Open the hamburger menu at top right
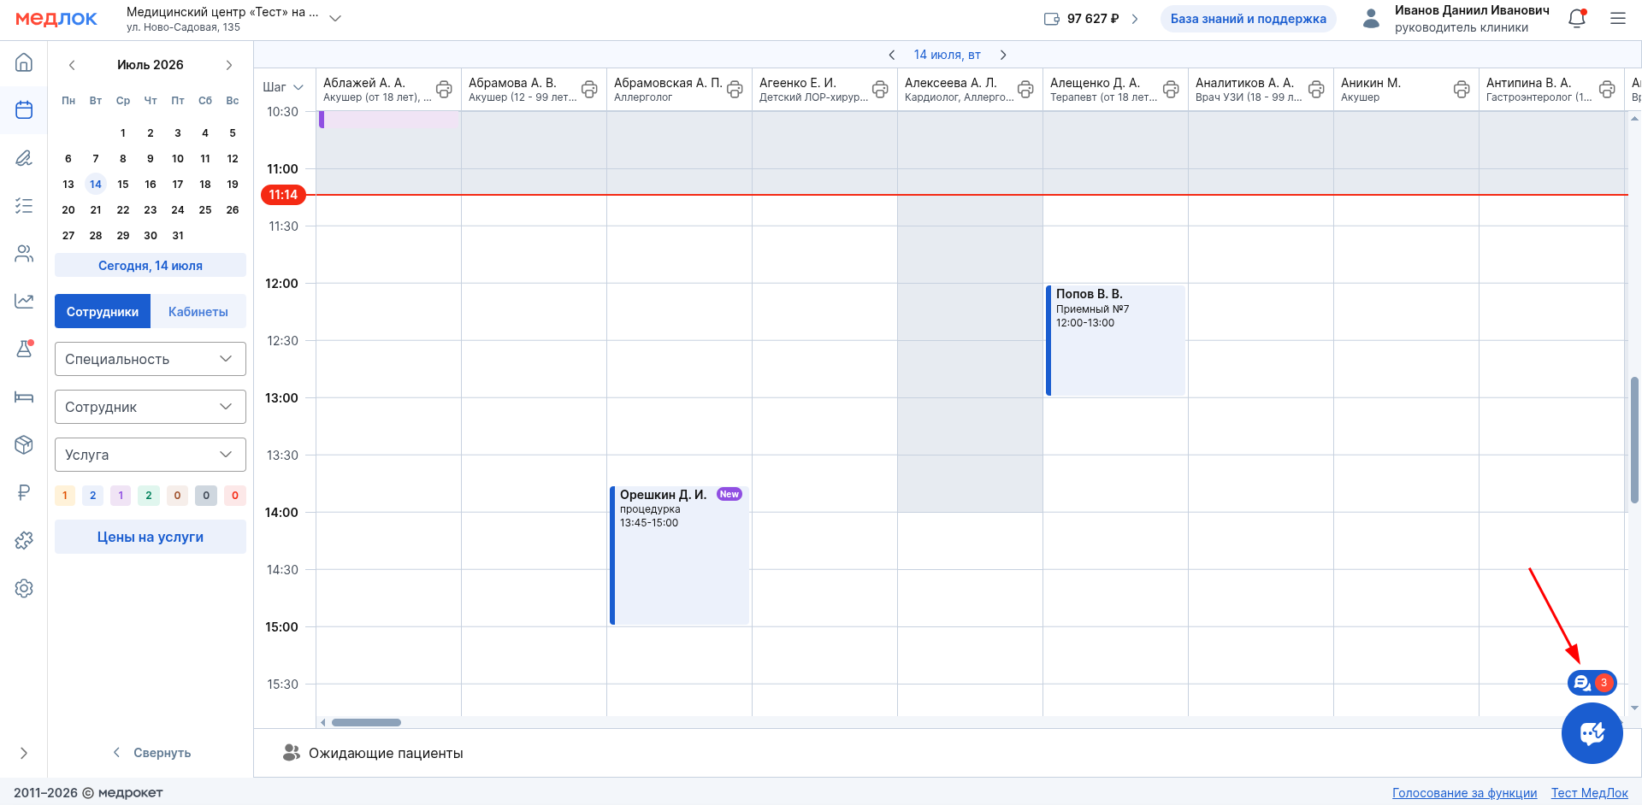The image size is (1642, 805). pos(1618,18)
